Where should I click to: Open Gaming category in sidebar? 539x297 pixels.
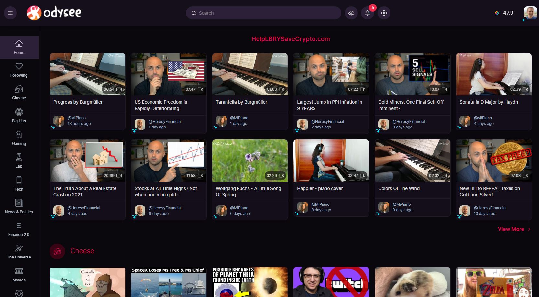click(x=19, y=138)
